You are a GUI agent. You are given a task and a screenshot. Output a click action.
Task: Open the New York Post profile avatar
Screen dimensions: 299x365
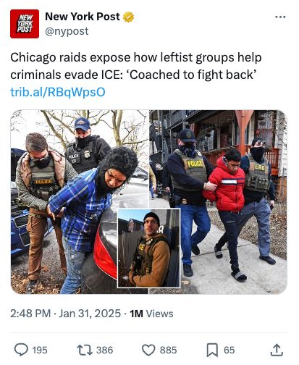(x=25, y=24)
